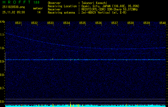The image size is (168, 107).
Task: Click the 0540 time marker
Action: coord(163,23)
